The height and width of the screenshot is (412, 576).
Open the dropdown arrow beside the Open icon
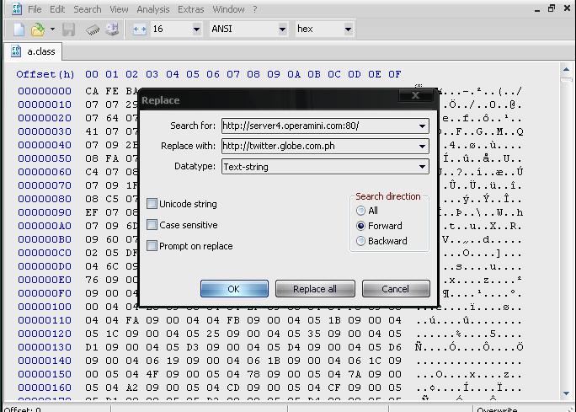tap(52, 29)
